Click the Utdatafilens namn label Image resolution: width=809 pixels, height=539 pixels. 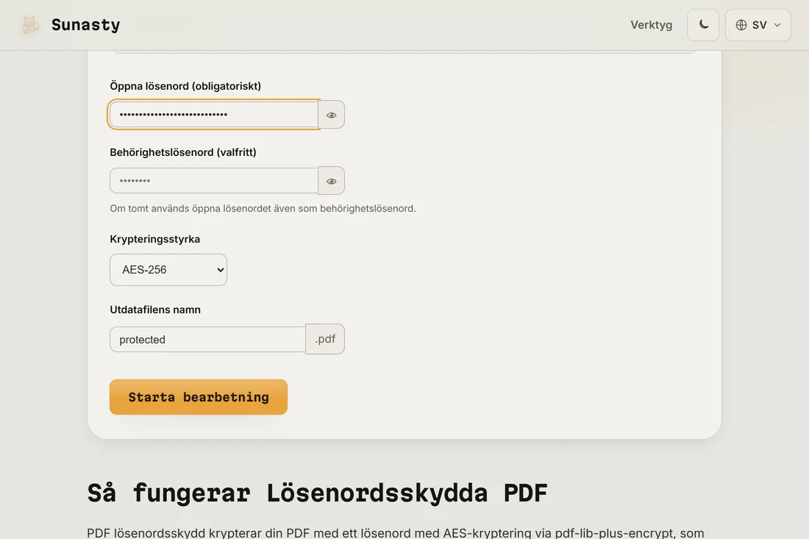(x=155, y=310)
